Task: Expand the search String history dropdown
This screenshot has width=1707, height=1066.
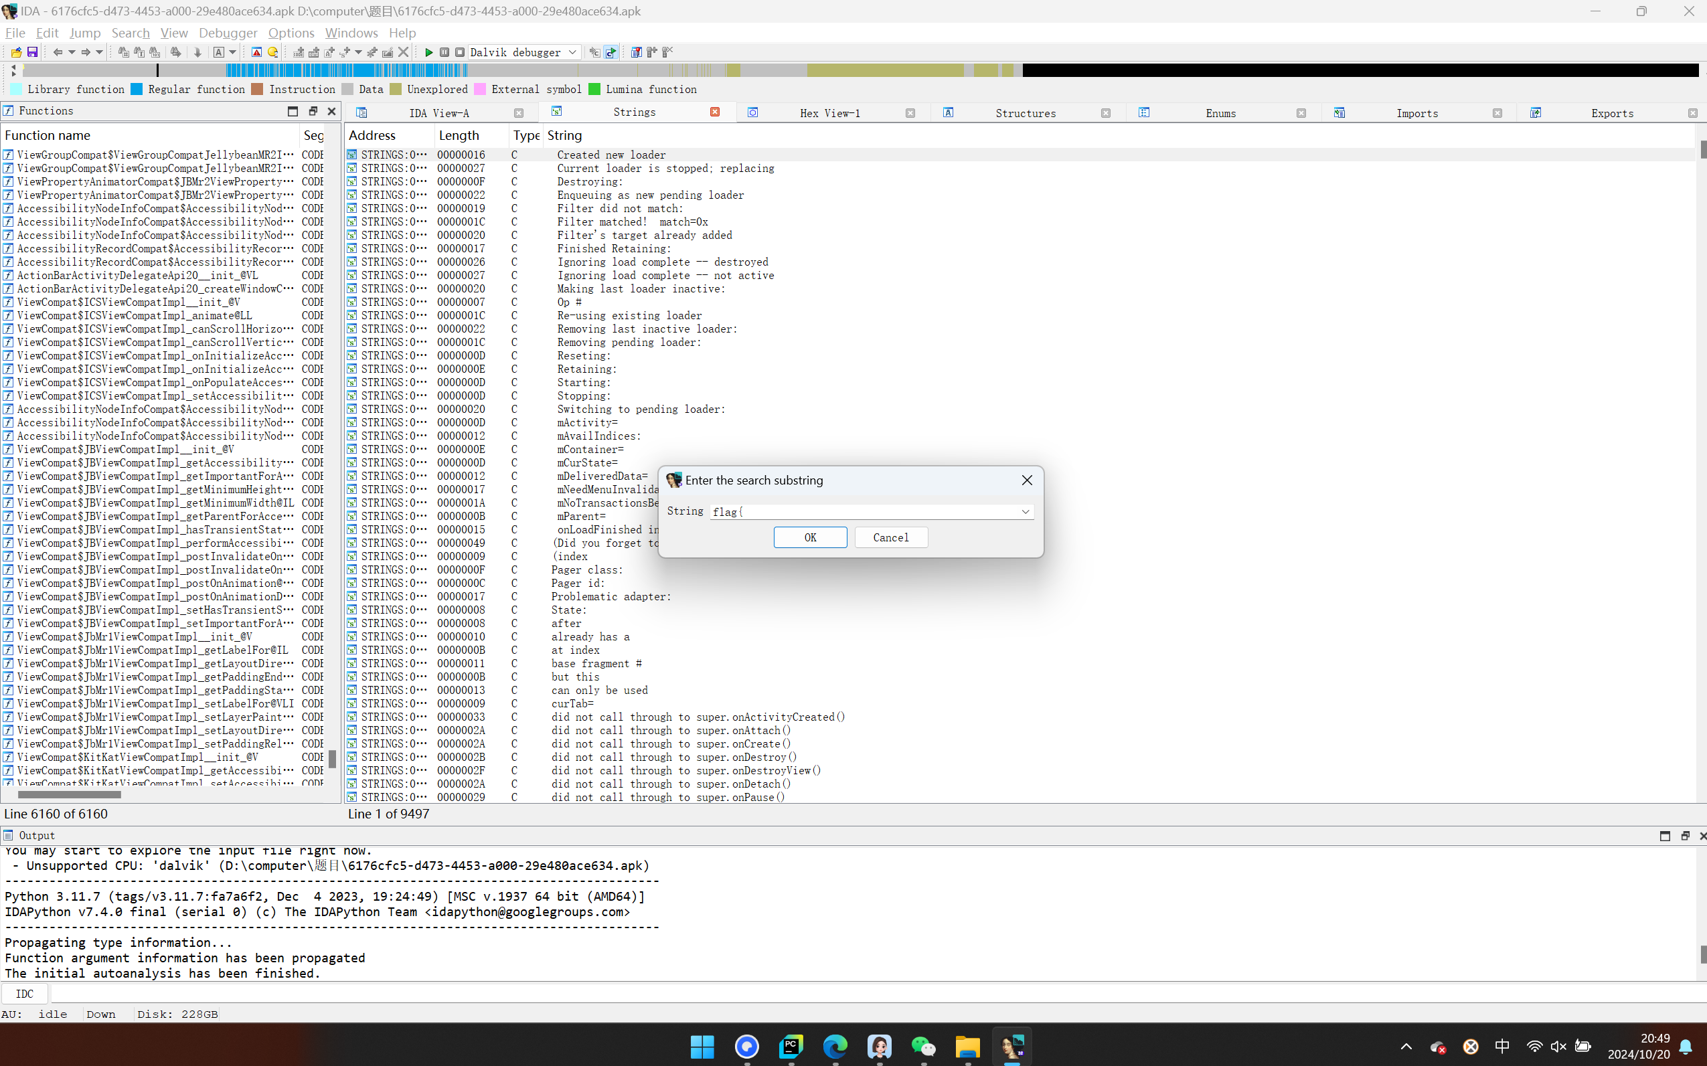Action: click(x=1025, y=512)
